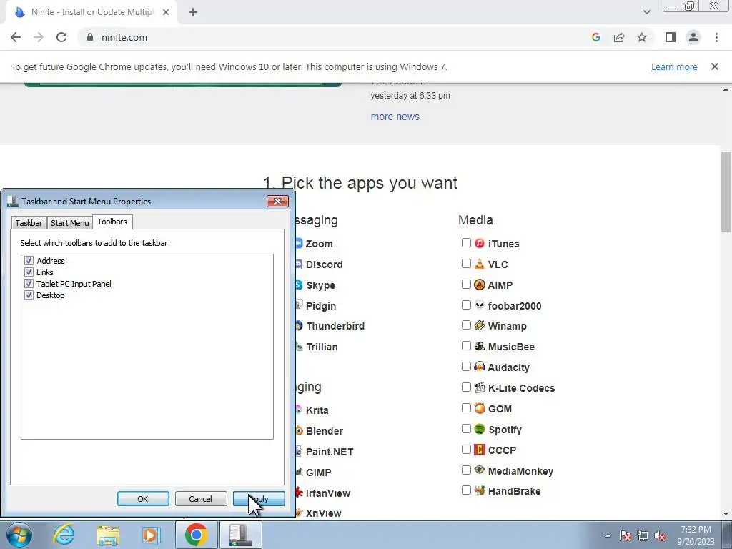Check the iTunes checkbox
Viewport: 732px width, 549px height.
coord(466,243)
